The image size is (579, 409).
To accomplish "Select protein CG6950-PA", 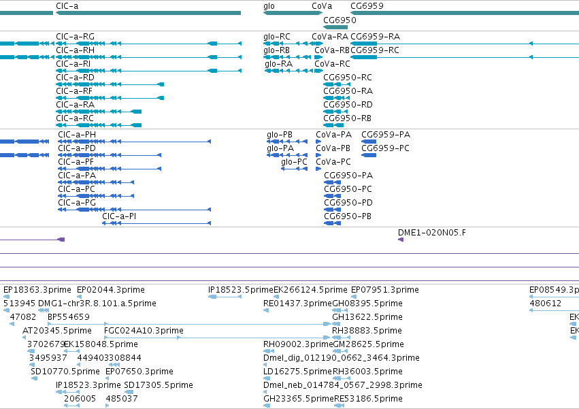I will tap(348, 176).
